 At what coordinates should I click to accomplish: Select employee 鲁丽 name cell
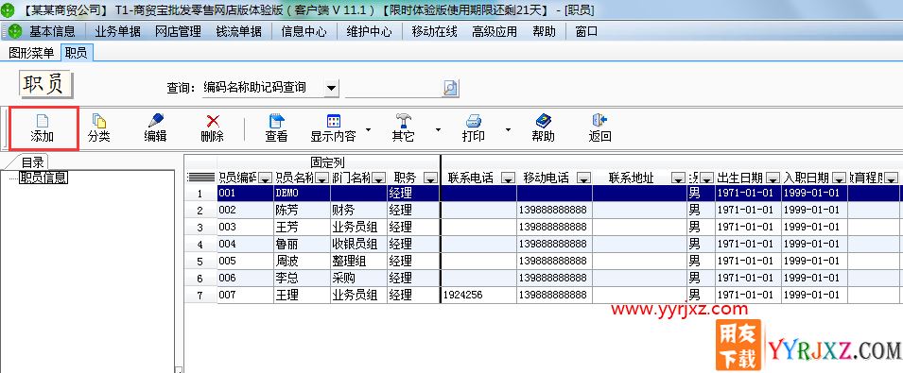302,245
